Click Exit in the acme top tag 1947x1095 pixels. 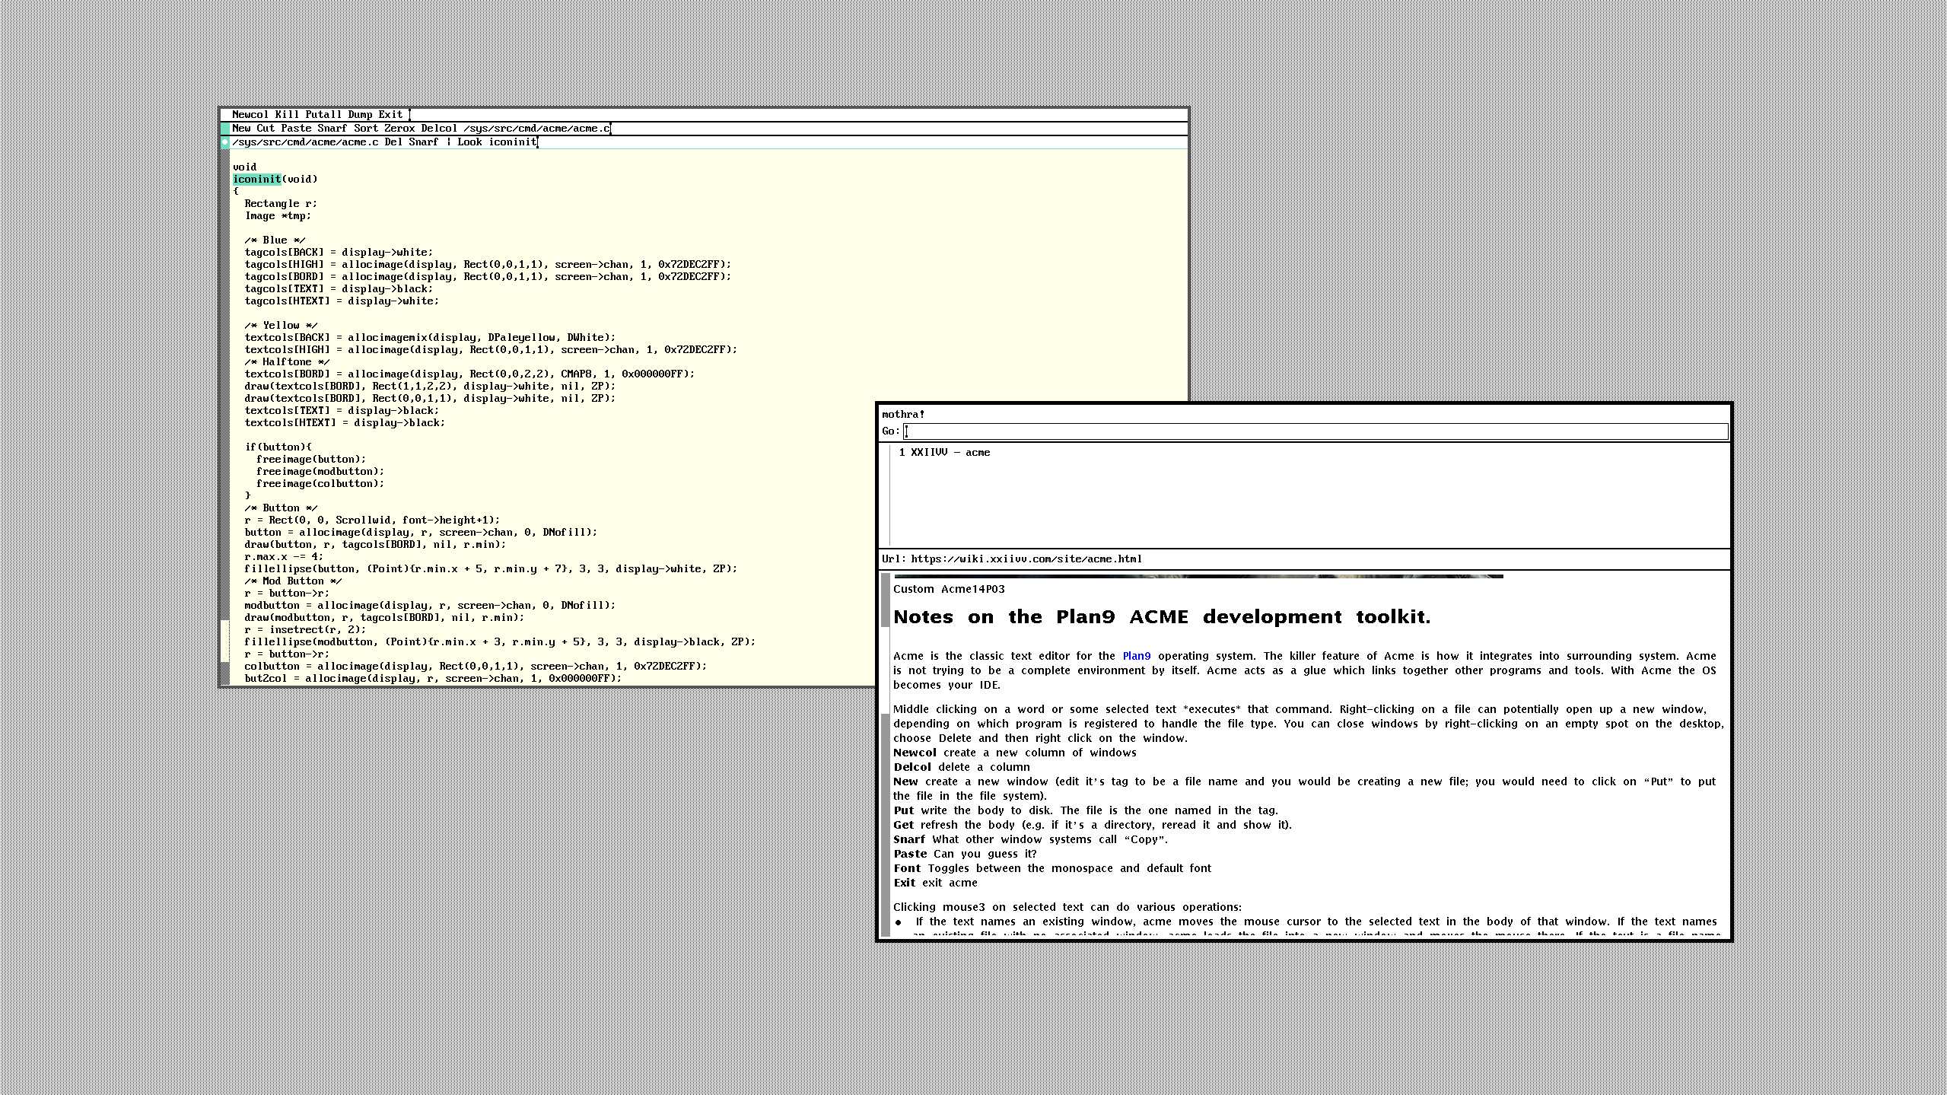click(x=390, y=115)
